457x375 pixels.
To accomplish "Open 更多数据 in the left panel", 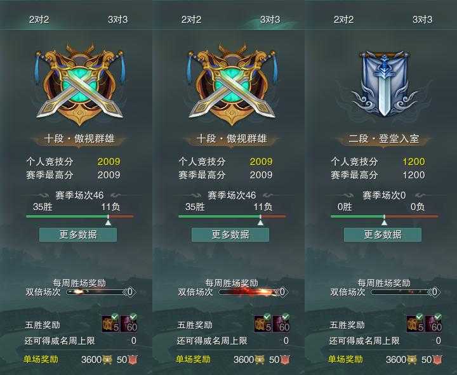I will [x=78, y=235].
